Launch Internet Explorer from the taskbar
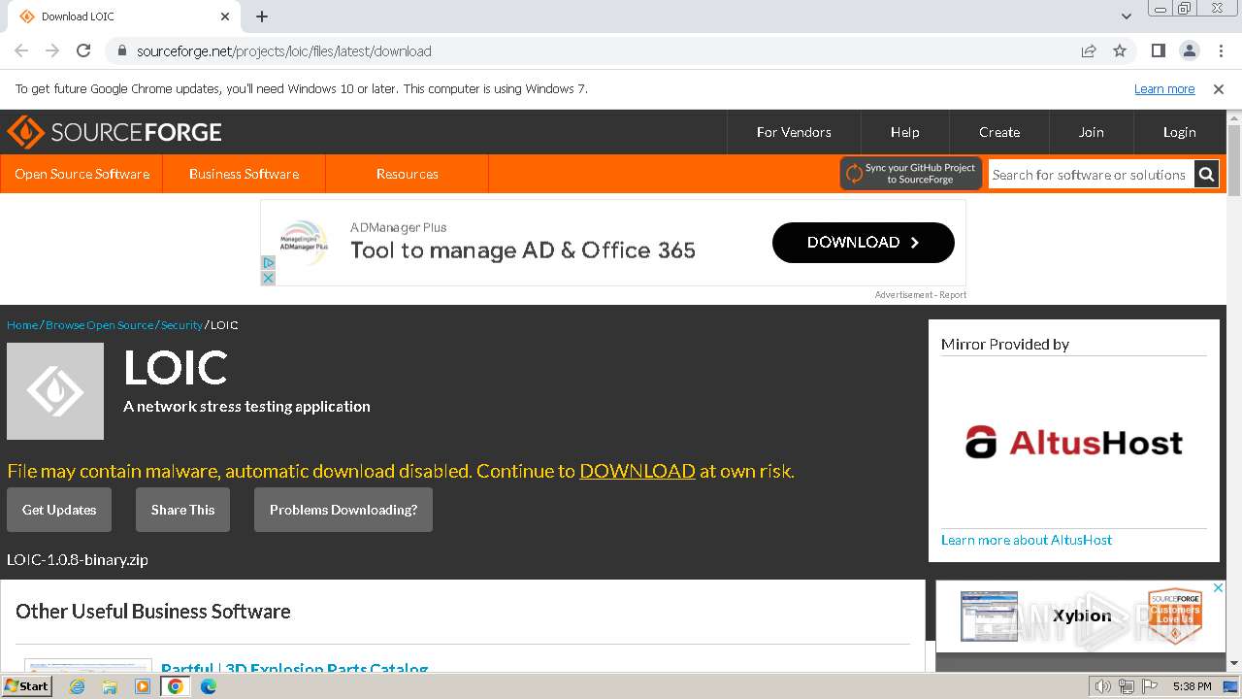This screenshot has height=699, width=1242. tap(77, 686)
